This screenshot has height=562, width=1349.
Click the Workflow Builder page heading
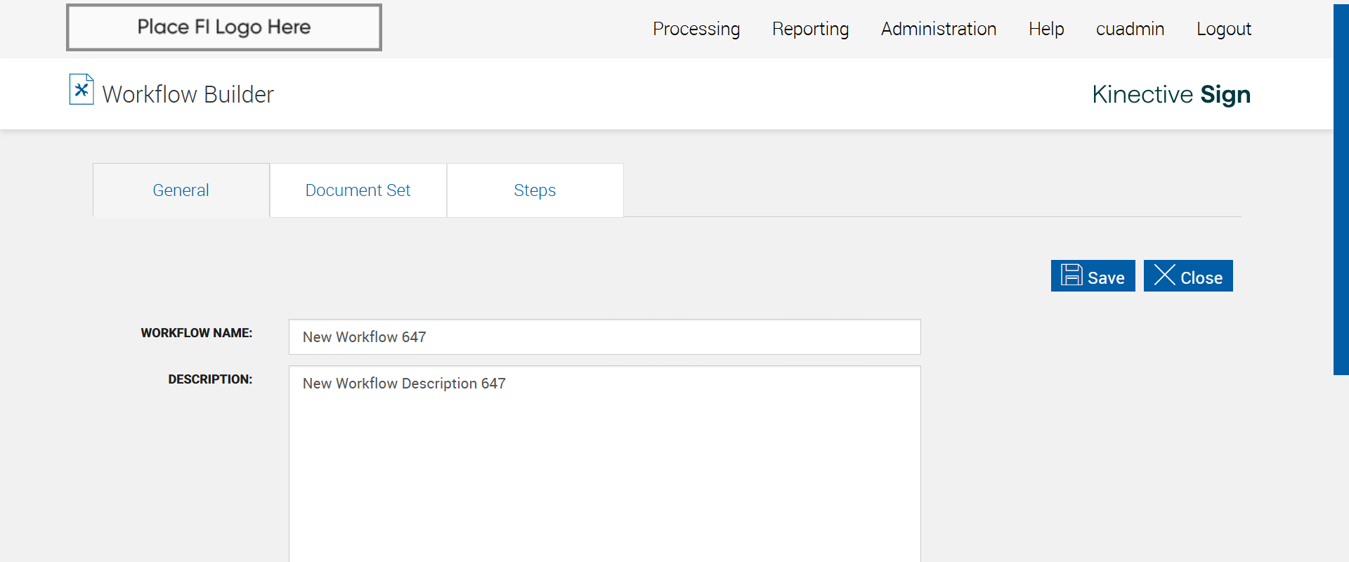coord(188,94)
